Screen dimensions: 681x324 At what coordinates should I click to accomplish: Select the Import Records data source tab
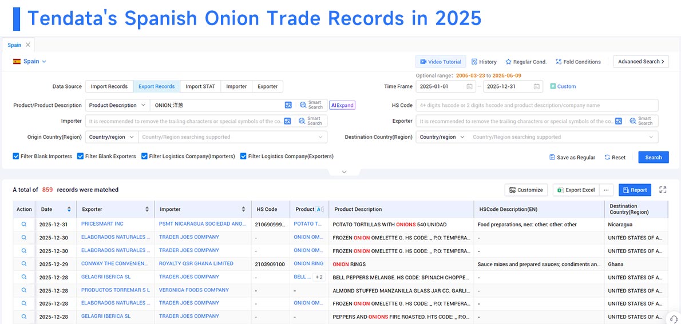[x=109, y=86]
